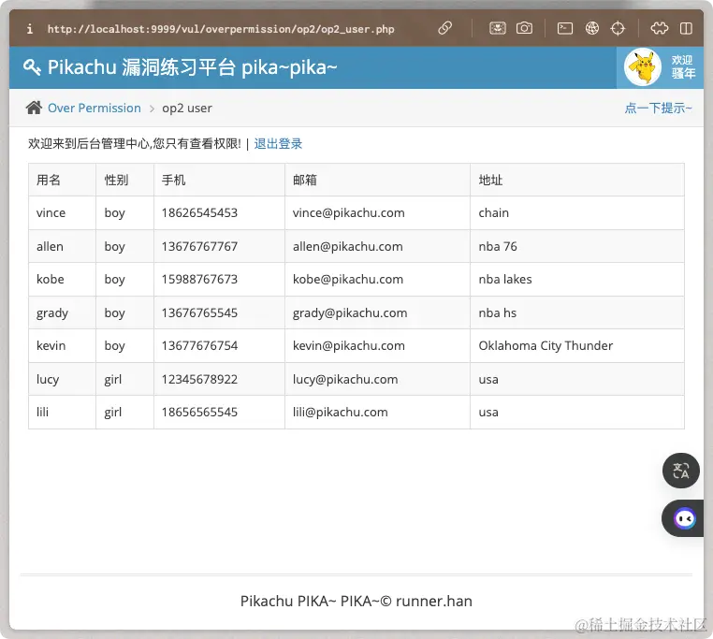Open the Over Permission breadcrumb link
713x639 pixels.
point(95,109)
